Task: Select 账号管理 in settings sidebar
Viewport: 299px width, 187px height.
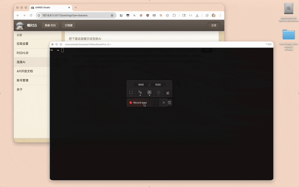Action: (x=32, y=80)
